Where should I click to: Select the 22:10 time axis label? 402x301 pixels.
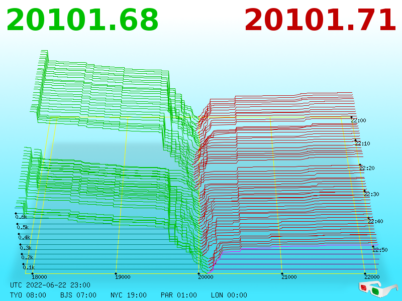coord(362,143)
